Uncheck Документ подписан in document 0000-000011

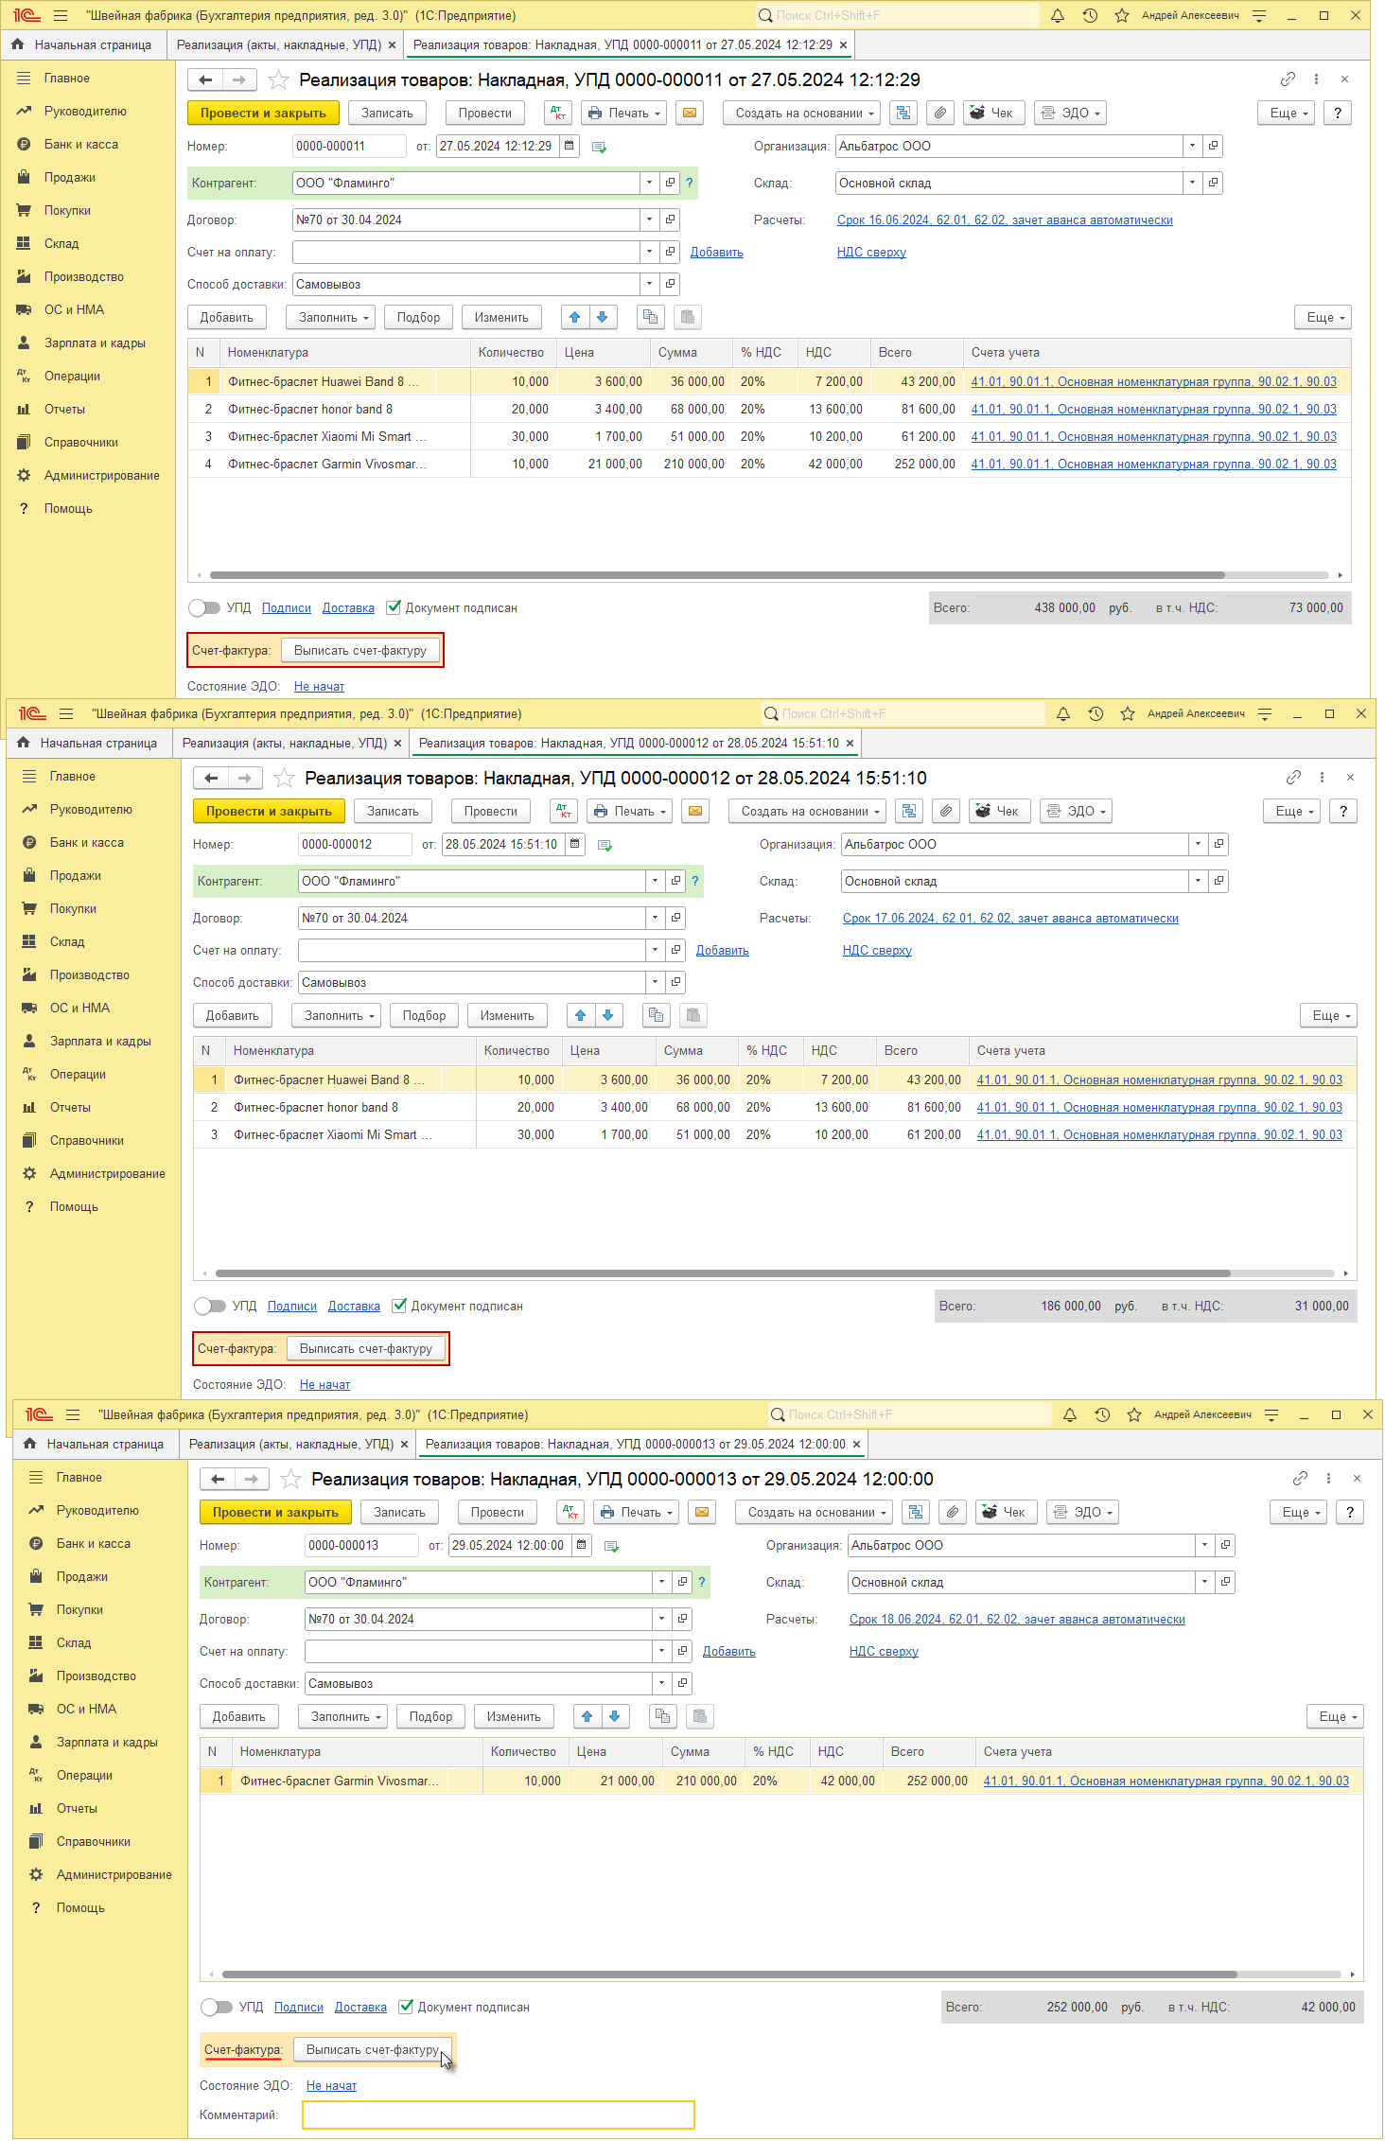[394, 607]
